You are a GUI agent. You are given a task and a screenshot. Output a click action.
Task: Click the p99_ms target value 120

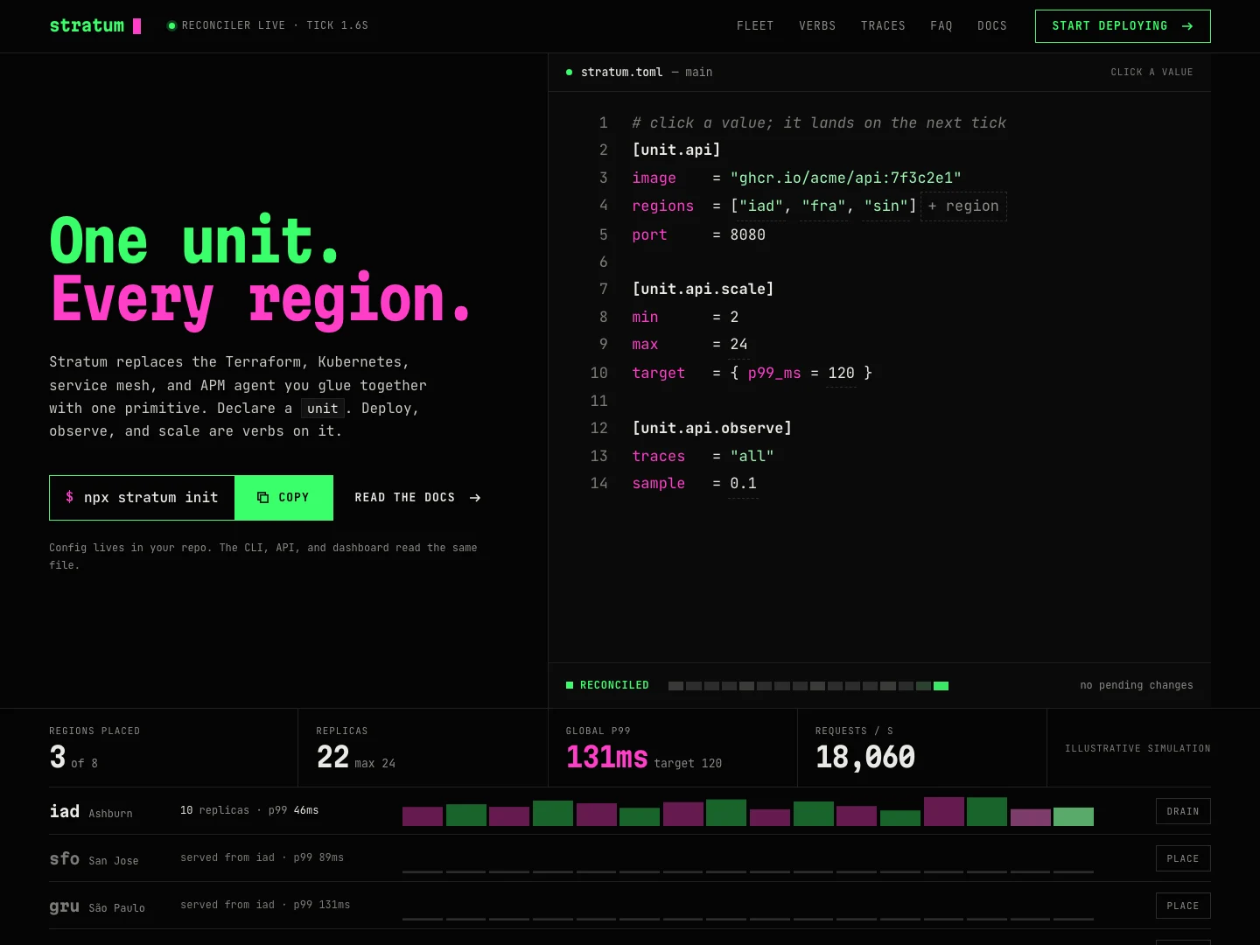(841, 373)
